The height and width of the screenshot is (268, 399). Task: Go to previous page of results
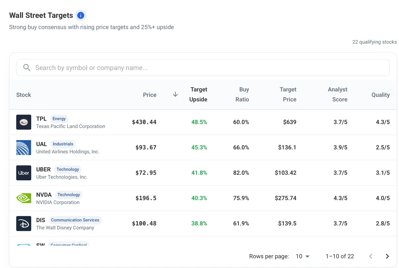(371, 256)
